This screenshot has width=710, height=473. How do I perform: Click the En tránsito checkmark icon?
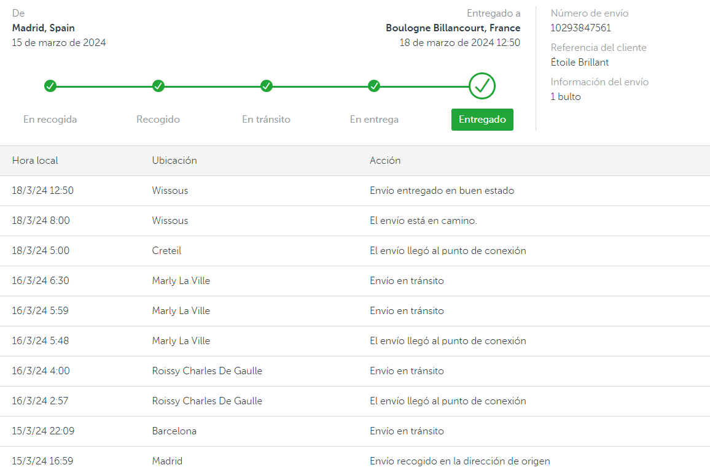click(267, 86)
